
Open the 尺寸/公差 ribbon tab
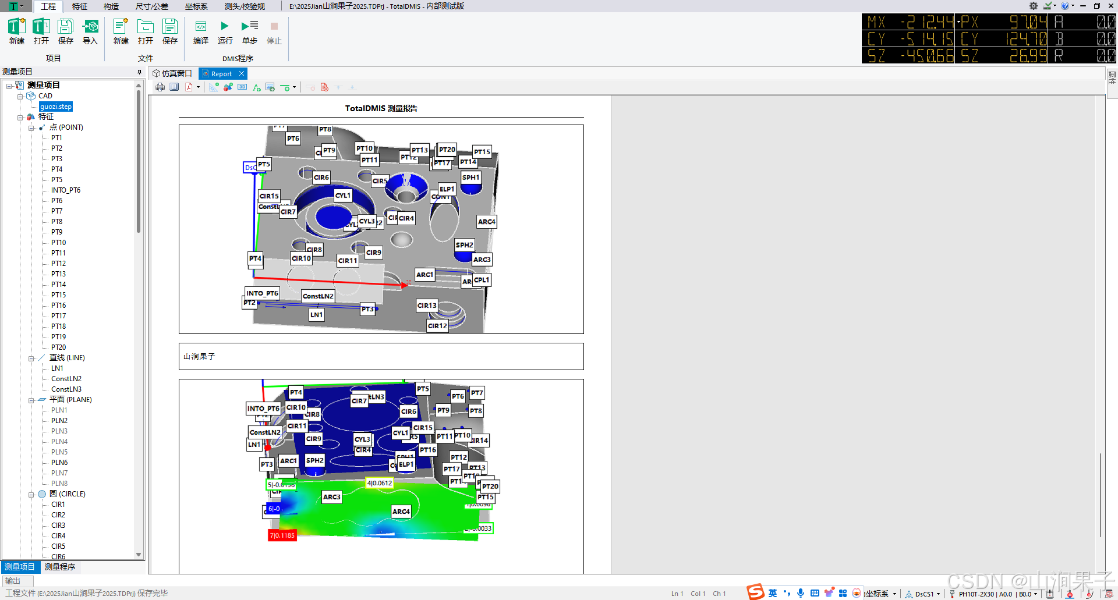coord(152,6)
